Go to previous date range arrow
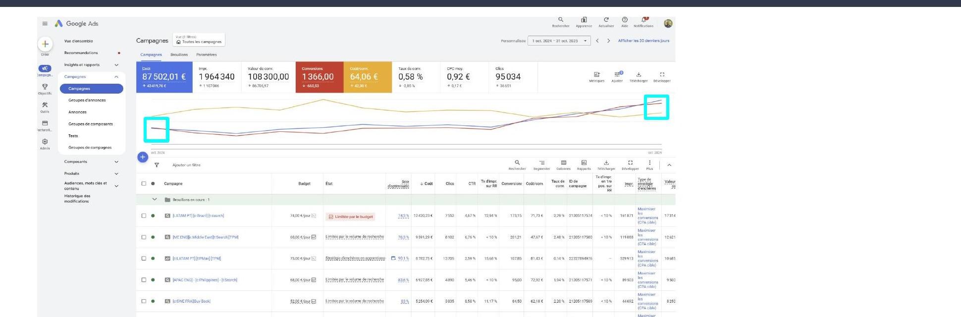 point(597,41)
